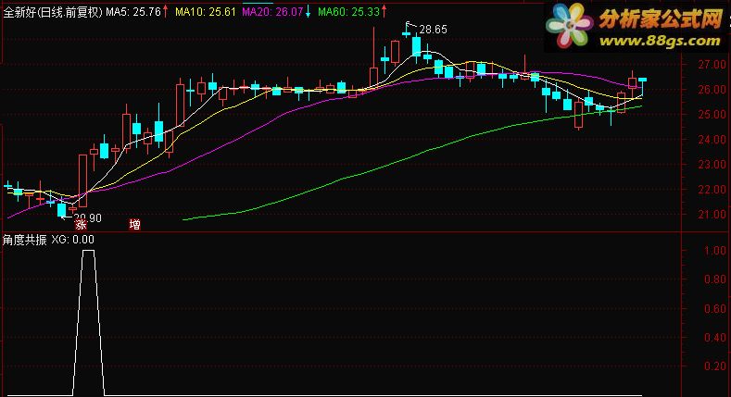Click the 0.60 indicator axis label
731x397 pixels.
click(714, 308)
